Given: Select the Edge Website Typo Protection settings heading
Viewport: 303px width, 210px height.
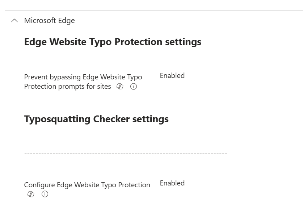Looking at the screenshot, I should coord(113,42).
